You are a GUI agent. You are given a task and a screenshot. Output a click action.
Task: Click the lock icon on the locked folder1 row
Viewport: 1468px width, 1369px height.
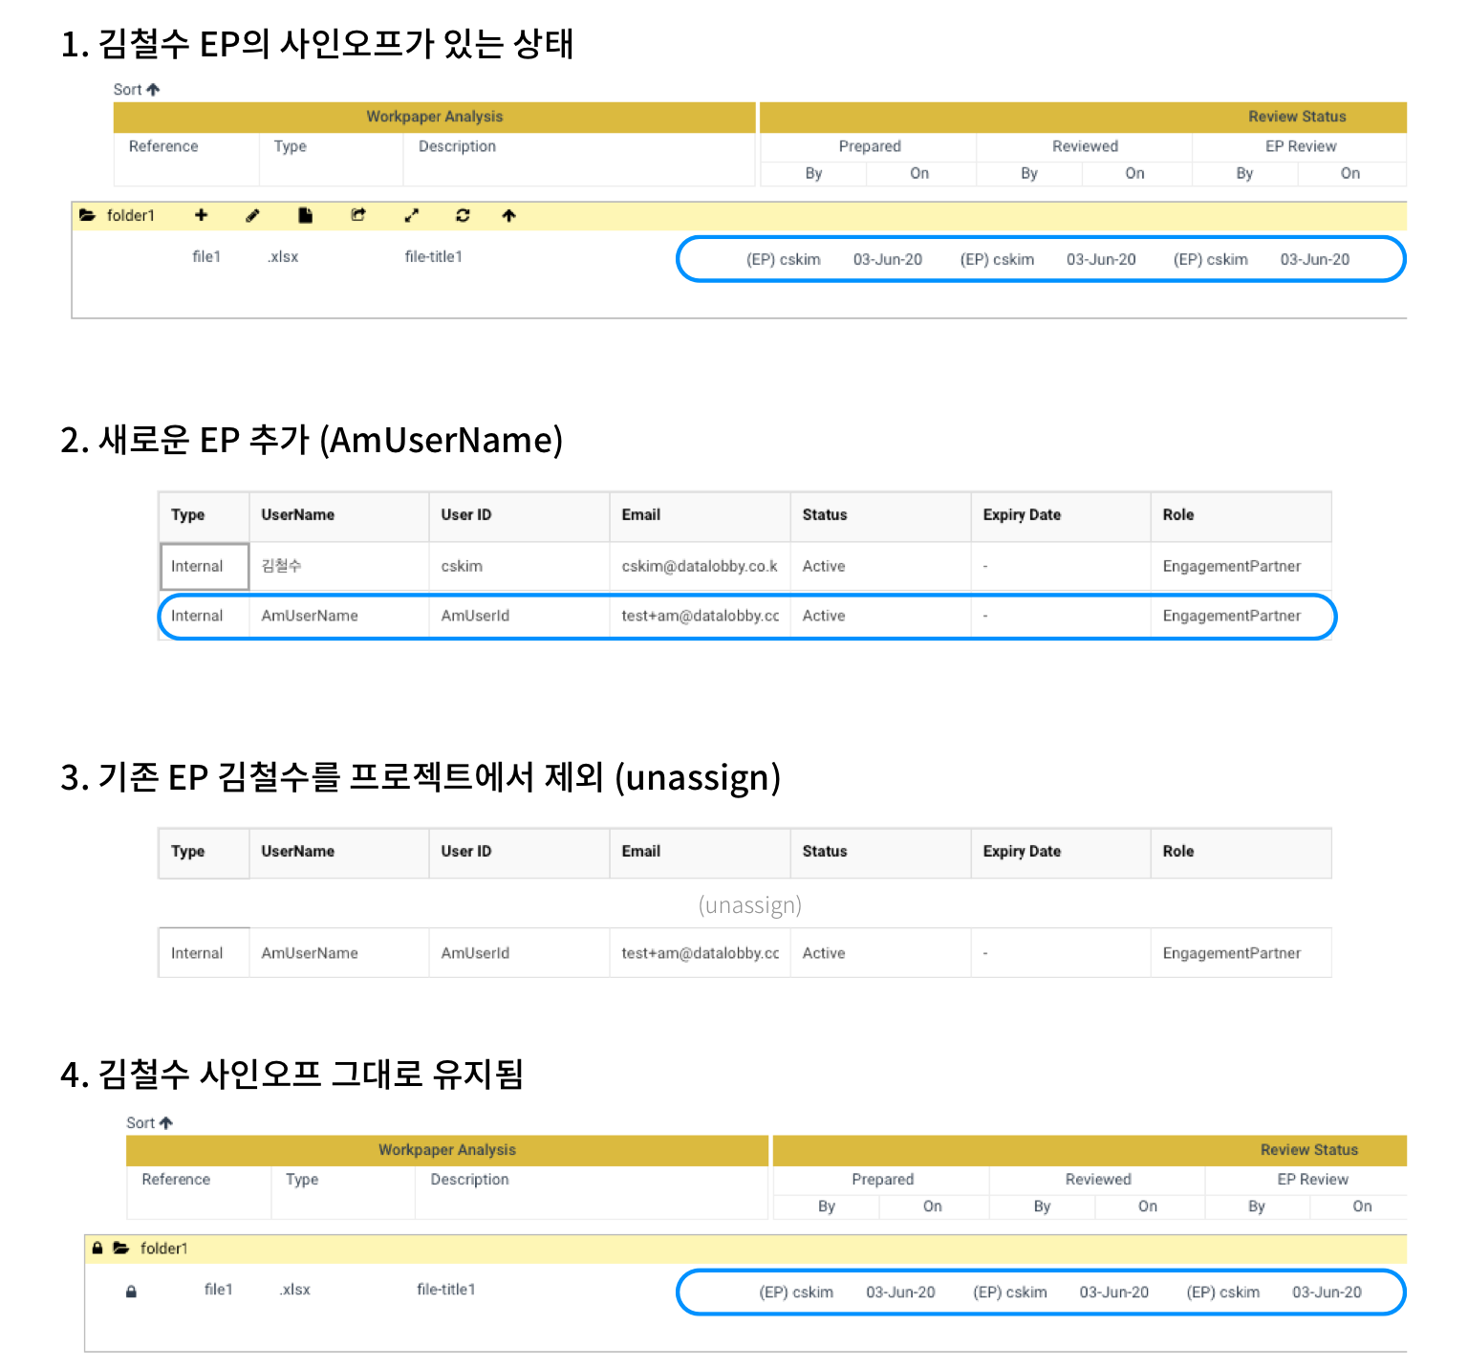pos(97,1248)
